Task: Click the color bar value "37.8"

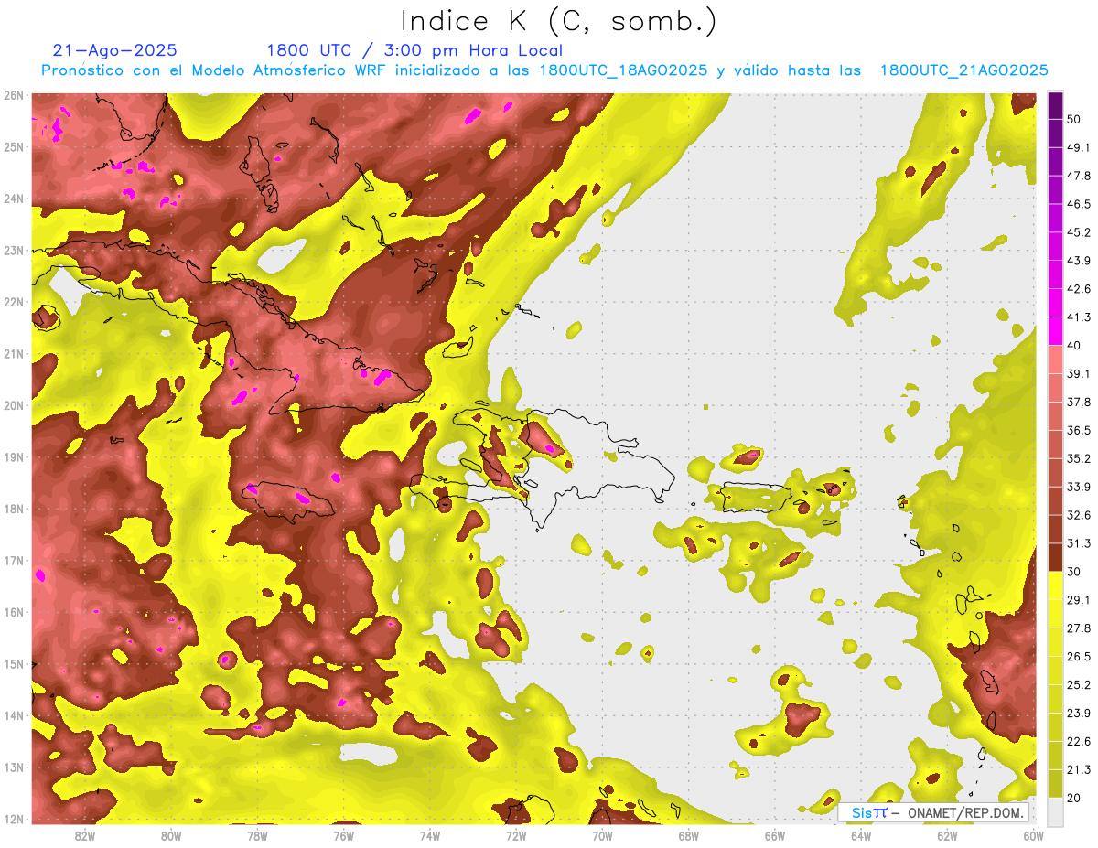Action: 1080,402
